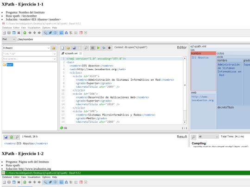
Task: Open file via Editor toolbar folder icon
Action: pyautogui.click(x=68, y=48)
